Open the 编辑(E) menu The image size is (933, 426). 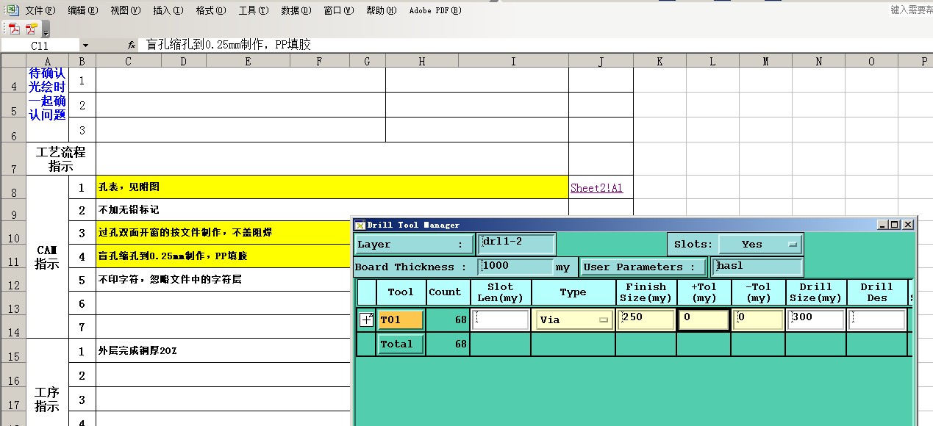82,10
